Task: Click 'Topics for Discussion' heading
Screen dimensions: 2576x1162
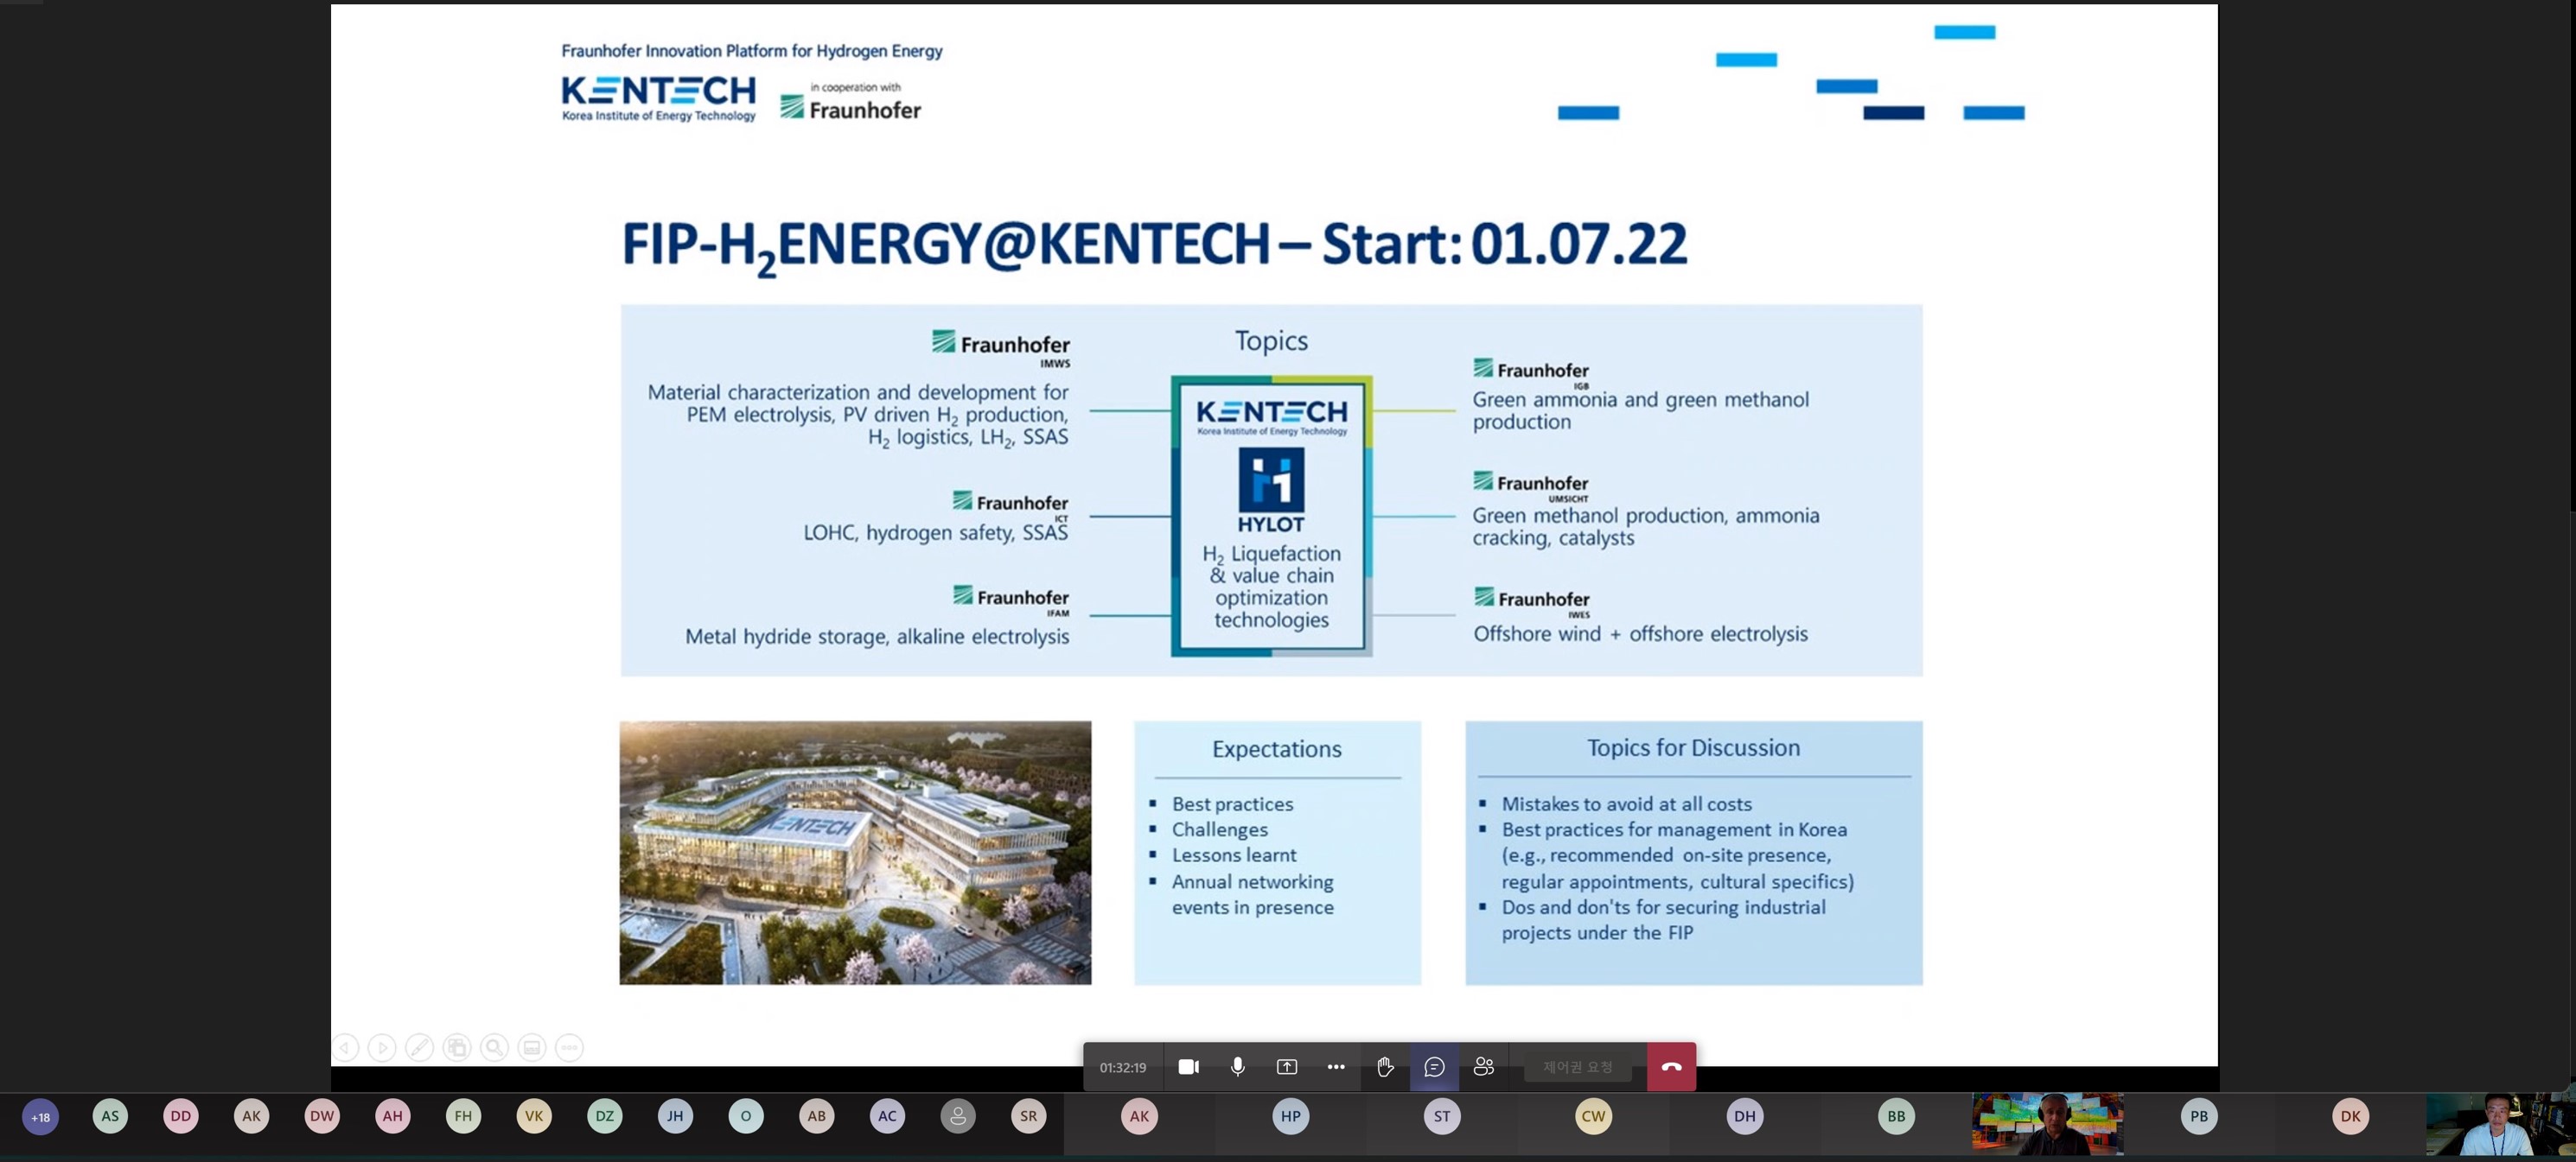Action: click(x=1693, y=747)
